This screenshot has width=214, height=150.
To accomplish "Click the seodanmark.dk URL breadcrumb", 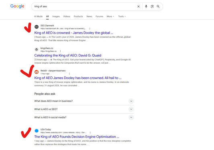I will [63, 28].
